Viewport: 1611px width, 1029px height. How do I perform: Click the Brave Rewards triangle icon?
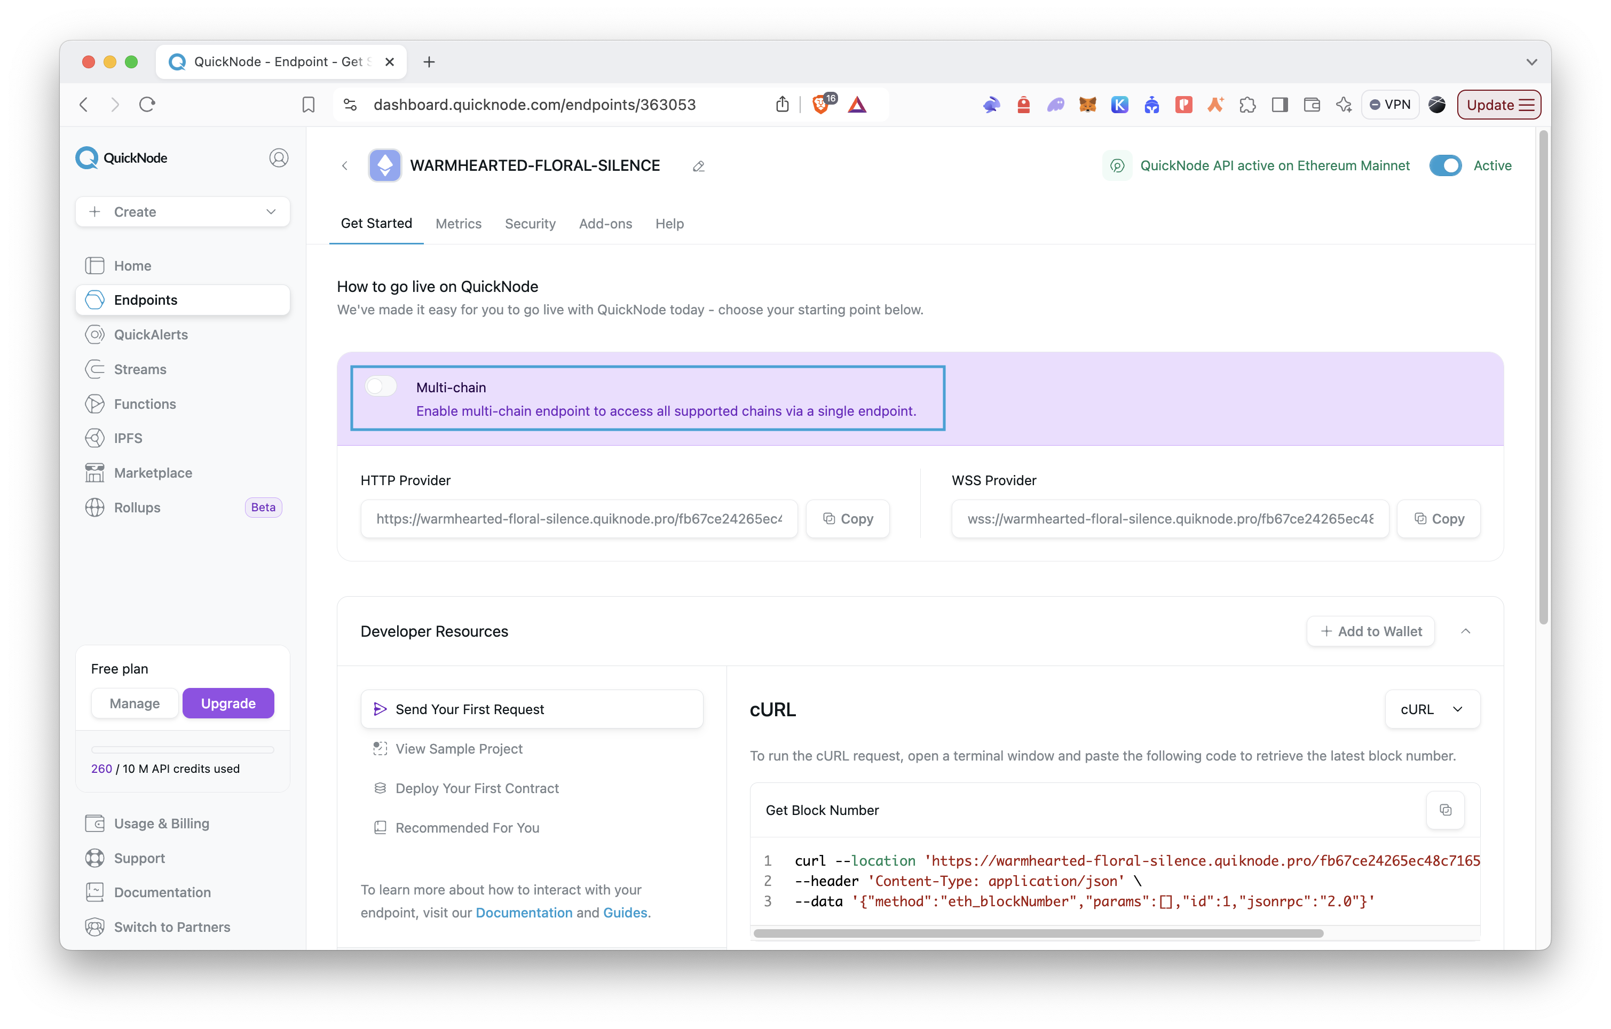coord(857,105)
